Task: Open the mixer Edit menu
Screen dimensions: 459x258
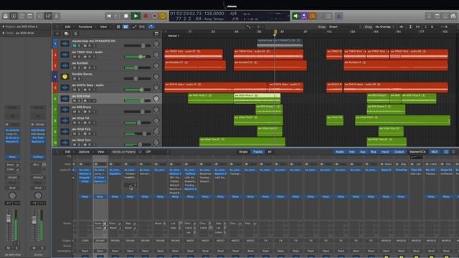Action: (x=67, y=152)
